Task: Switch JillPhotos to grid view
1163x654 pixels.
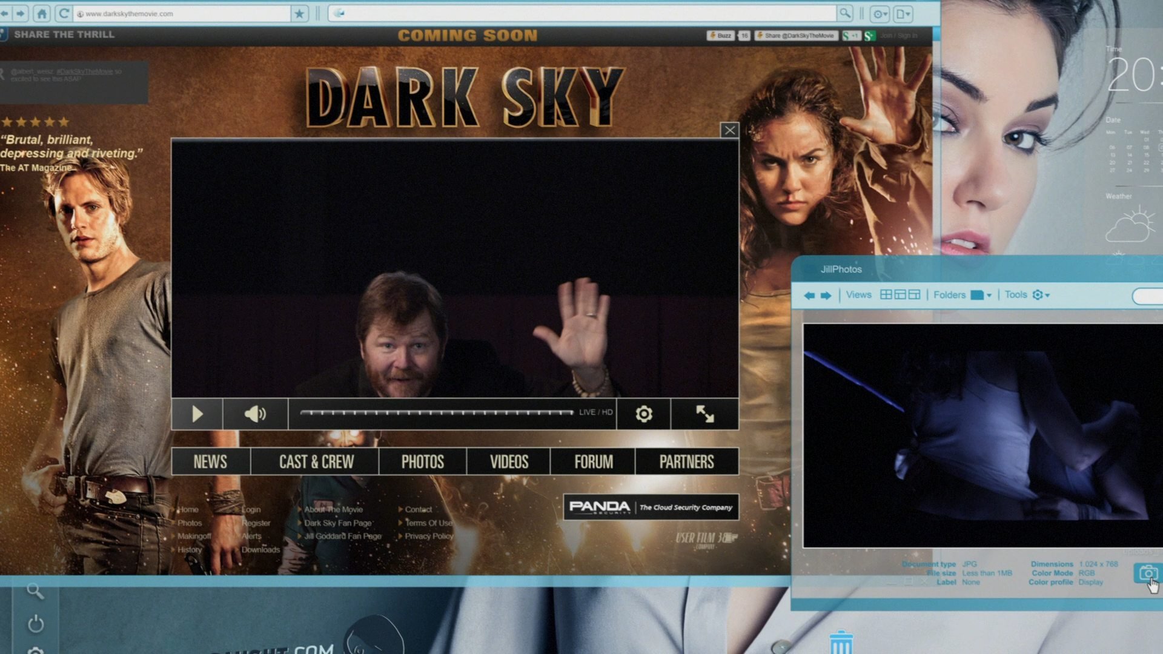Action: (886, 295)
